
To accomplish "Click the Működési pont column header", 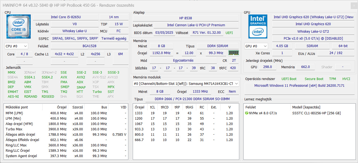I will point(23,107).
